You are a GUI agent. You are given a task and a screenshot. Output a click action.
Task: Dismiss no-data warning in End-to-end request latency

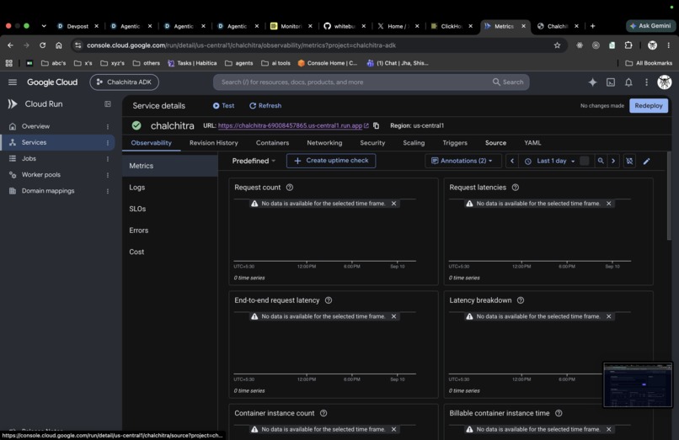pyautogui.click(x=393, y=316)
